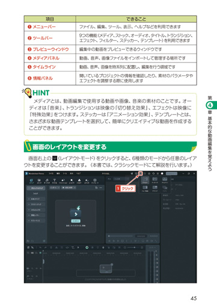The height and width of the screenshot is (307, 217).
Task: Click the teal Import button under folder graphic
Action: [76, 221]
